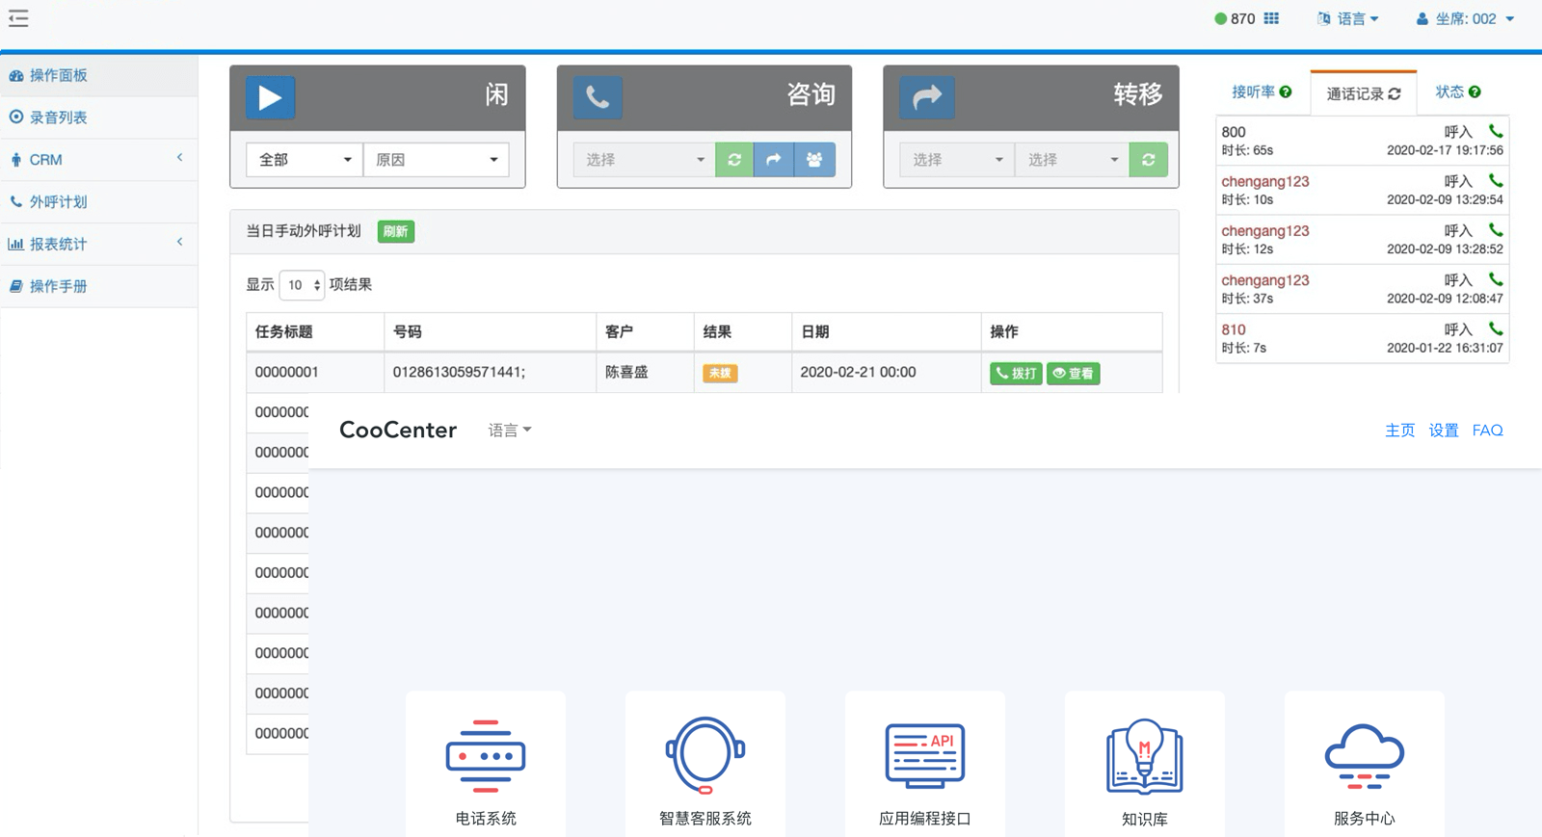Open the 原因 reason dropdown
The height and width of the screenshot is (837, 1542).
tap(436, 160)
